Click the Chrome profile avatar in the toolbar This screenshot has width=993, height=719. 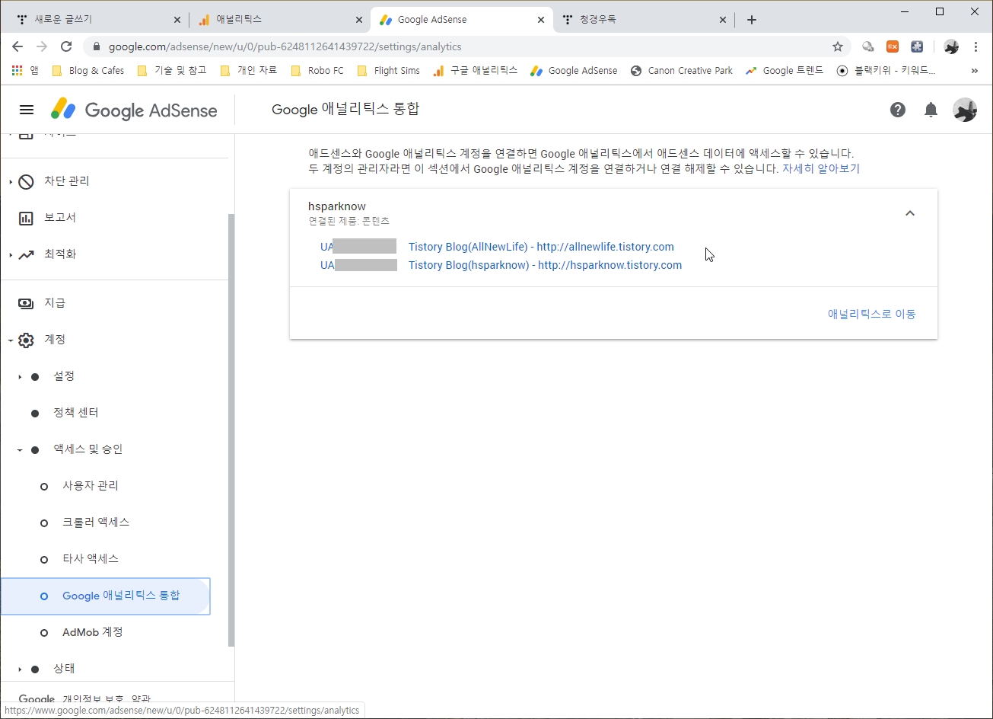[x=951, y=46]
